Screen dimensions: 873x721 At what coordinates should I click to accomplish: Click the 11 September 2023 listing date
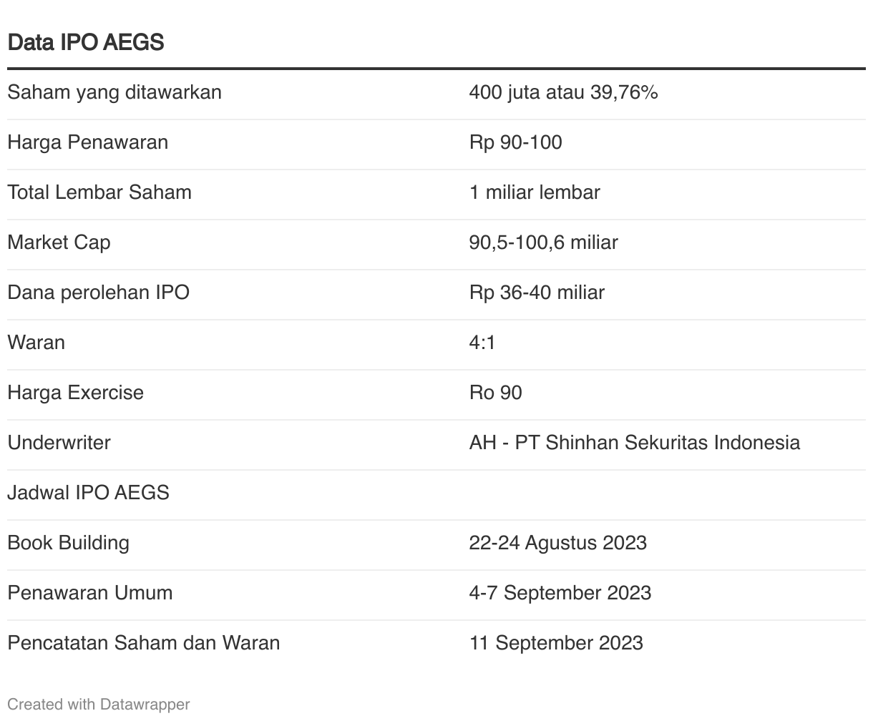[x=556, y=643]
